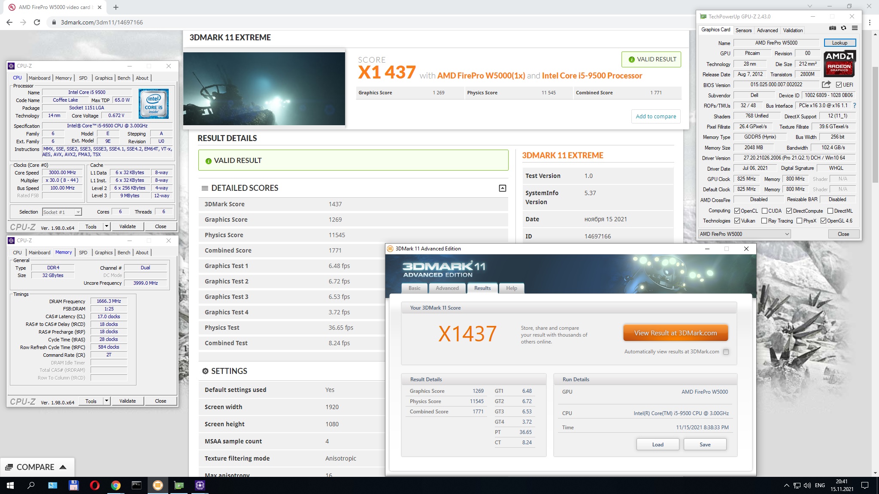879x494 pixels.
Task: Expand the COMPARE panel at bottom left
Action: pyautogui.click(x=36, y=467)
